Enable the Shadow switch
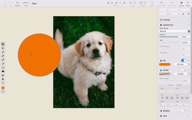 click(184, 111)
